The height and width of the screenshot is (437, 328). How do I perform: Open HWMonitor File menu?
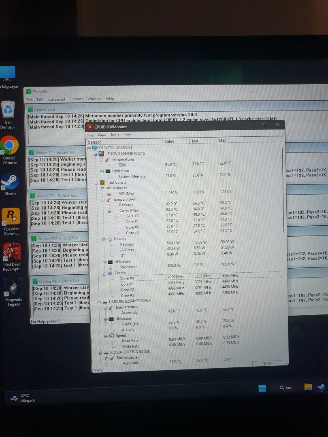[90, 135]
